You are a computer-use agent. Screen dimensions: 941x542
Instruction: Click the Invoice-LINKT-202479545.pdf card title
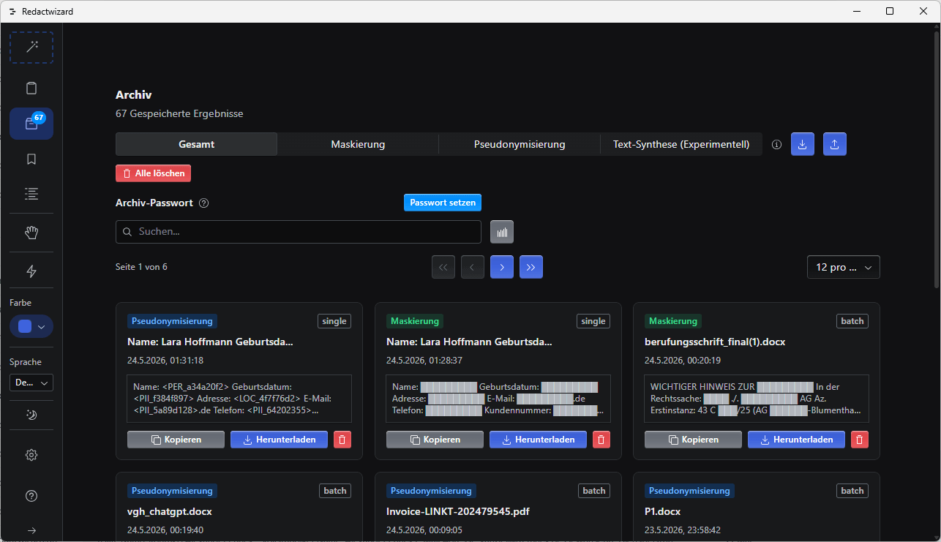pyautogui.click(x=458, y=511)
